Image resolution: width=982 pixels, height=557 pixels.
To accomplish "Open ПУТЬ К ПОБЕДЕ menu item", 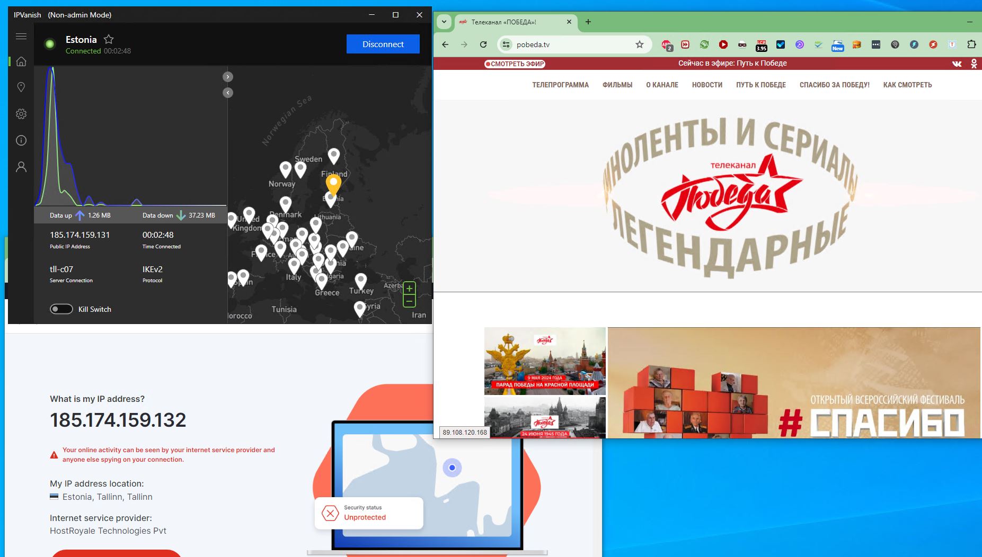I will pos(761,85).
